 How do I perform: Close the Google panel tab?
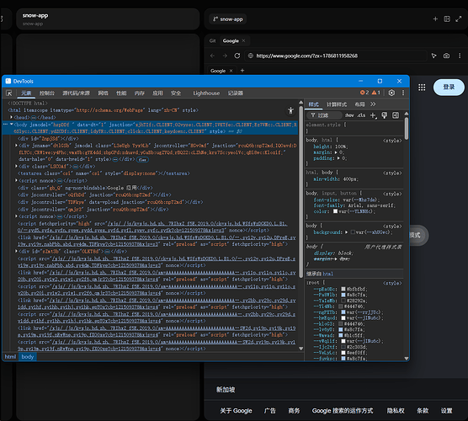tap(243, 41)
